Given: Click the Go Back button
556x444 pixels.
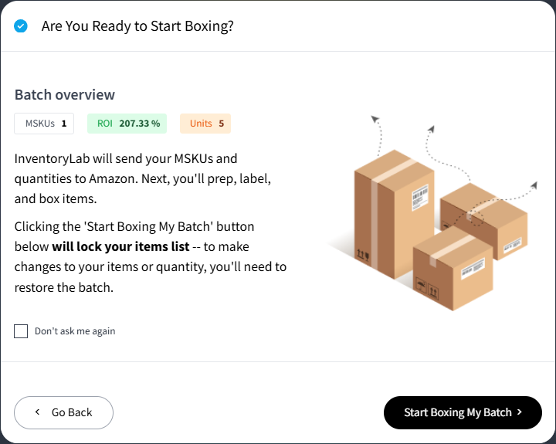Looking at the screenshot, I should point(64,412).
